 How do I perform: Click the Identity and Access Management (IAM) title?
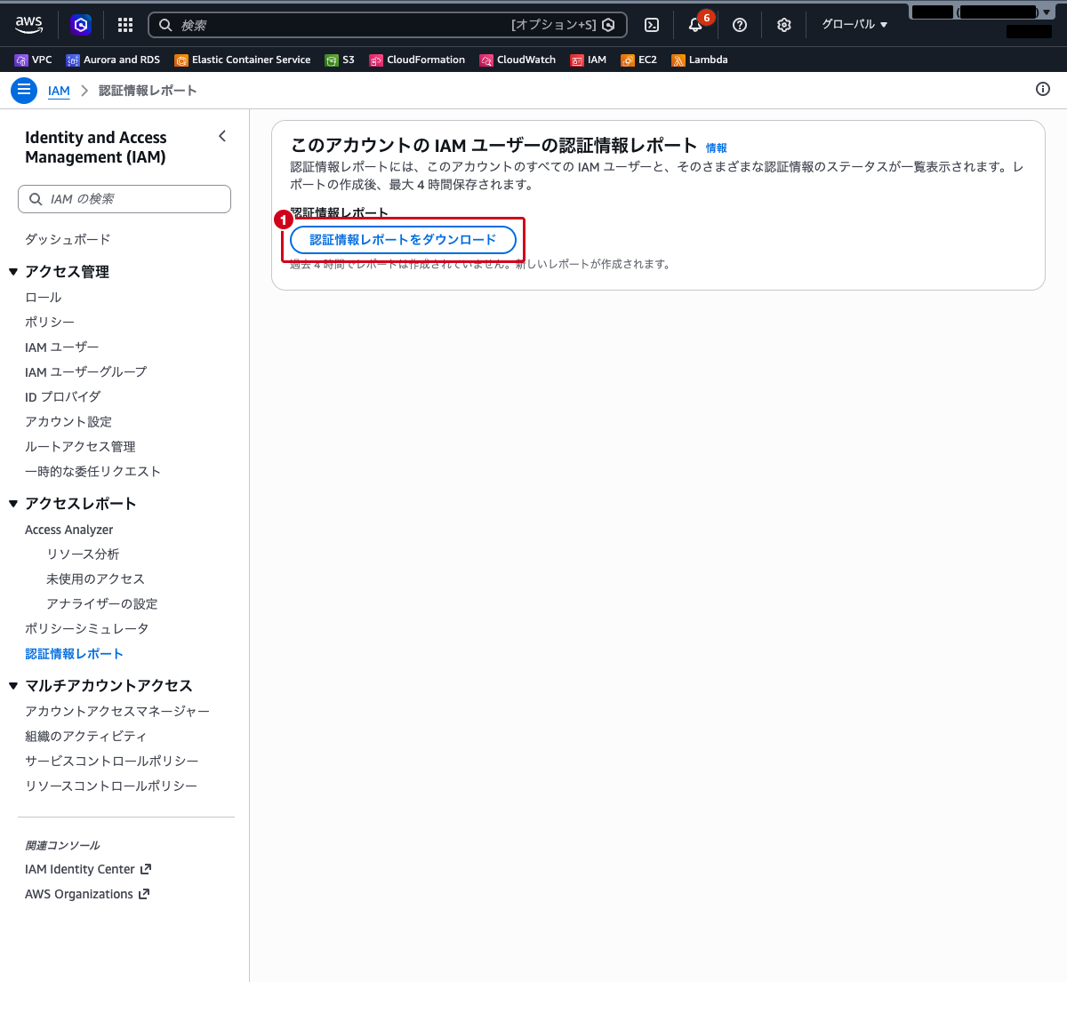pos(96,147)
